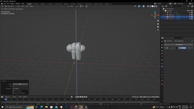
Task: Open the Render properties tab
Action: (x=162, y=45)
